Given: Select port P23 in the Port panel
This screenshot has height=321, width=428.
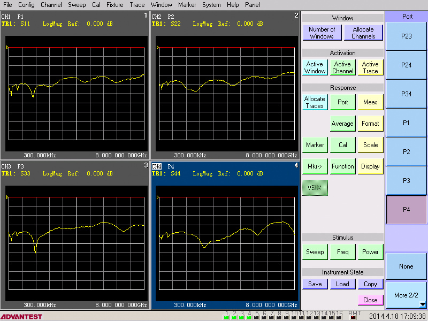Looking at the screenshot, I should [x=406, y=36].
